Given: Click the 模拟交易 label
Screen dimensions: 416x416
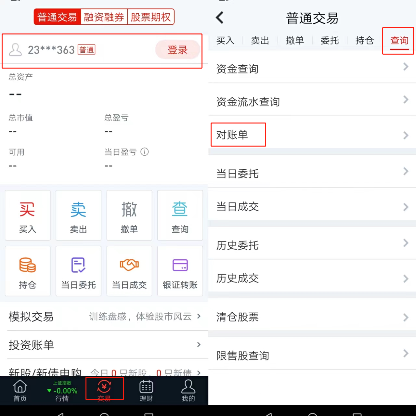Looking at the screenshot, I should click(31, 317).
